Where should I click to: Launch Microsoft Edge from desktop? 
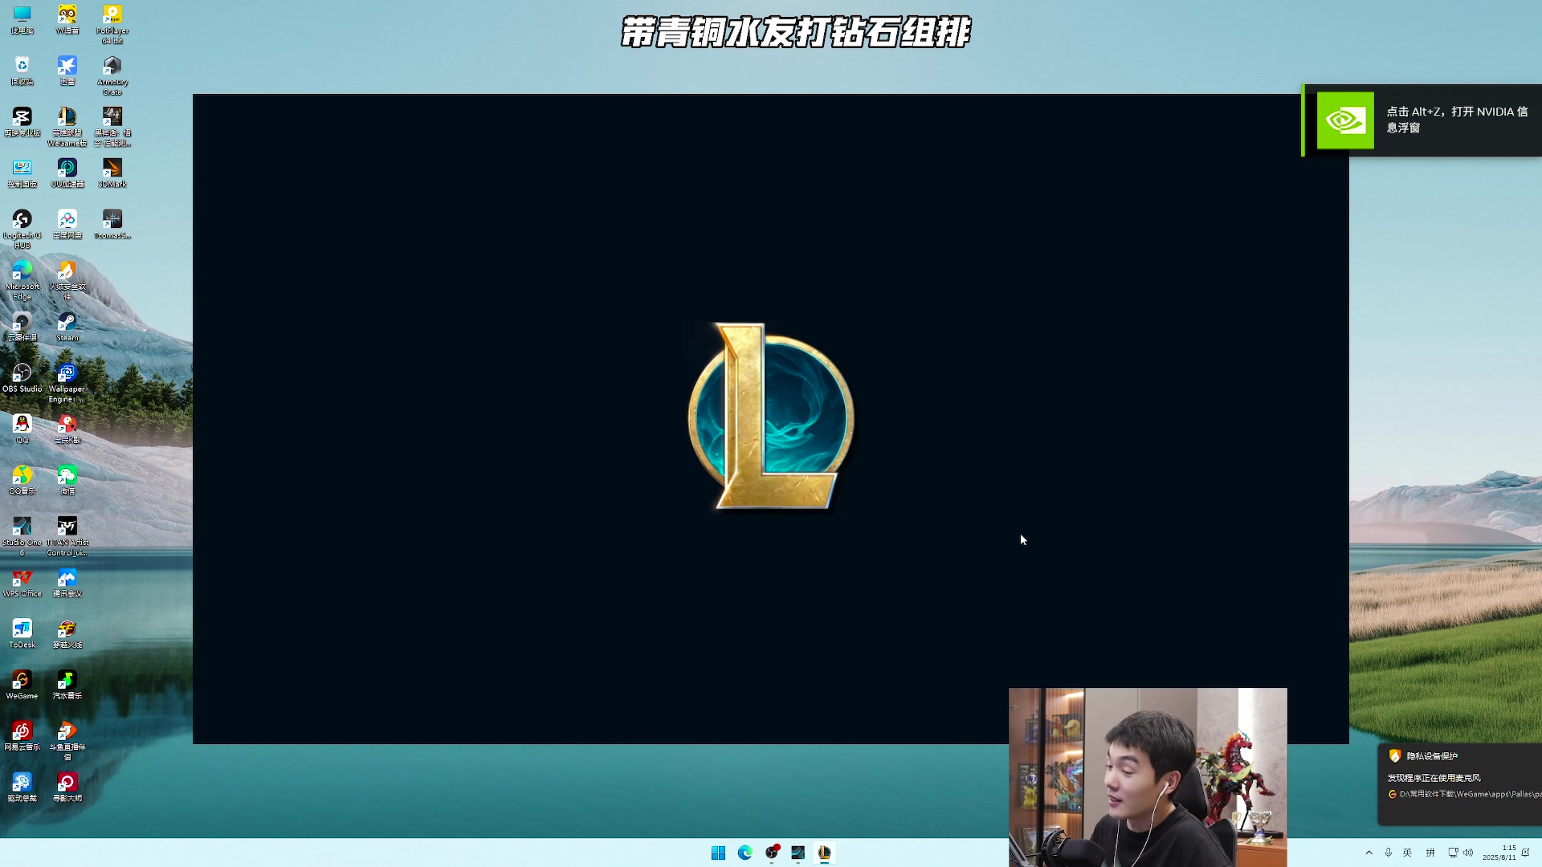(22, 280)
